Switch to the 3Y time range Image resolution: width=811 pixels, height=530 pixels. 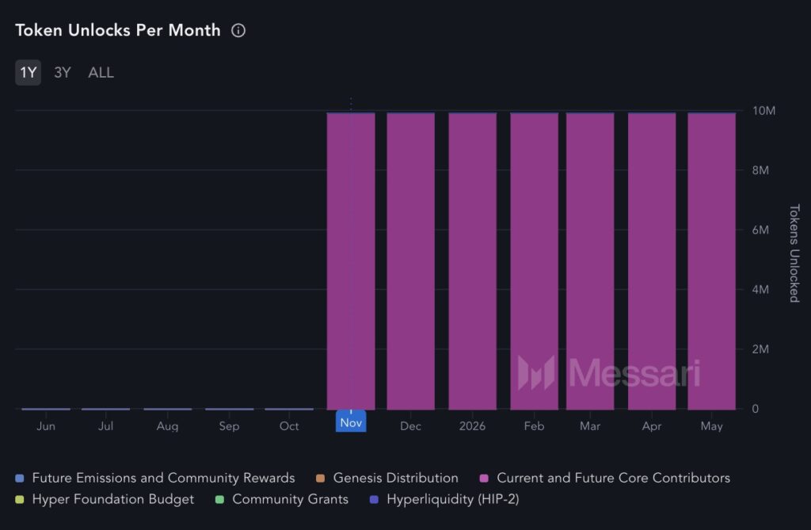[63, 72]
